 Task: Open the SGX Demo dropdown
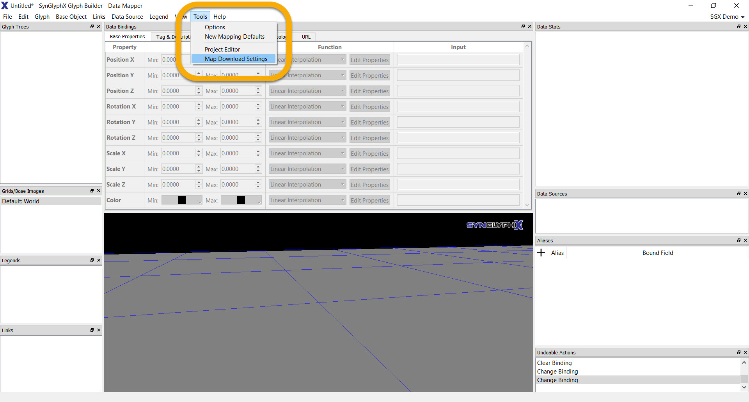click(x=727, y=16)
